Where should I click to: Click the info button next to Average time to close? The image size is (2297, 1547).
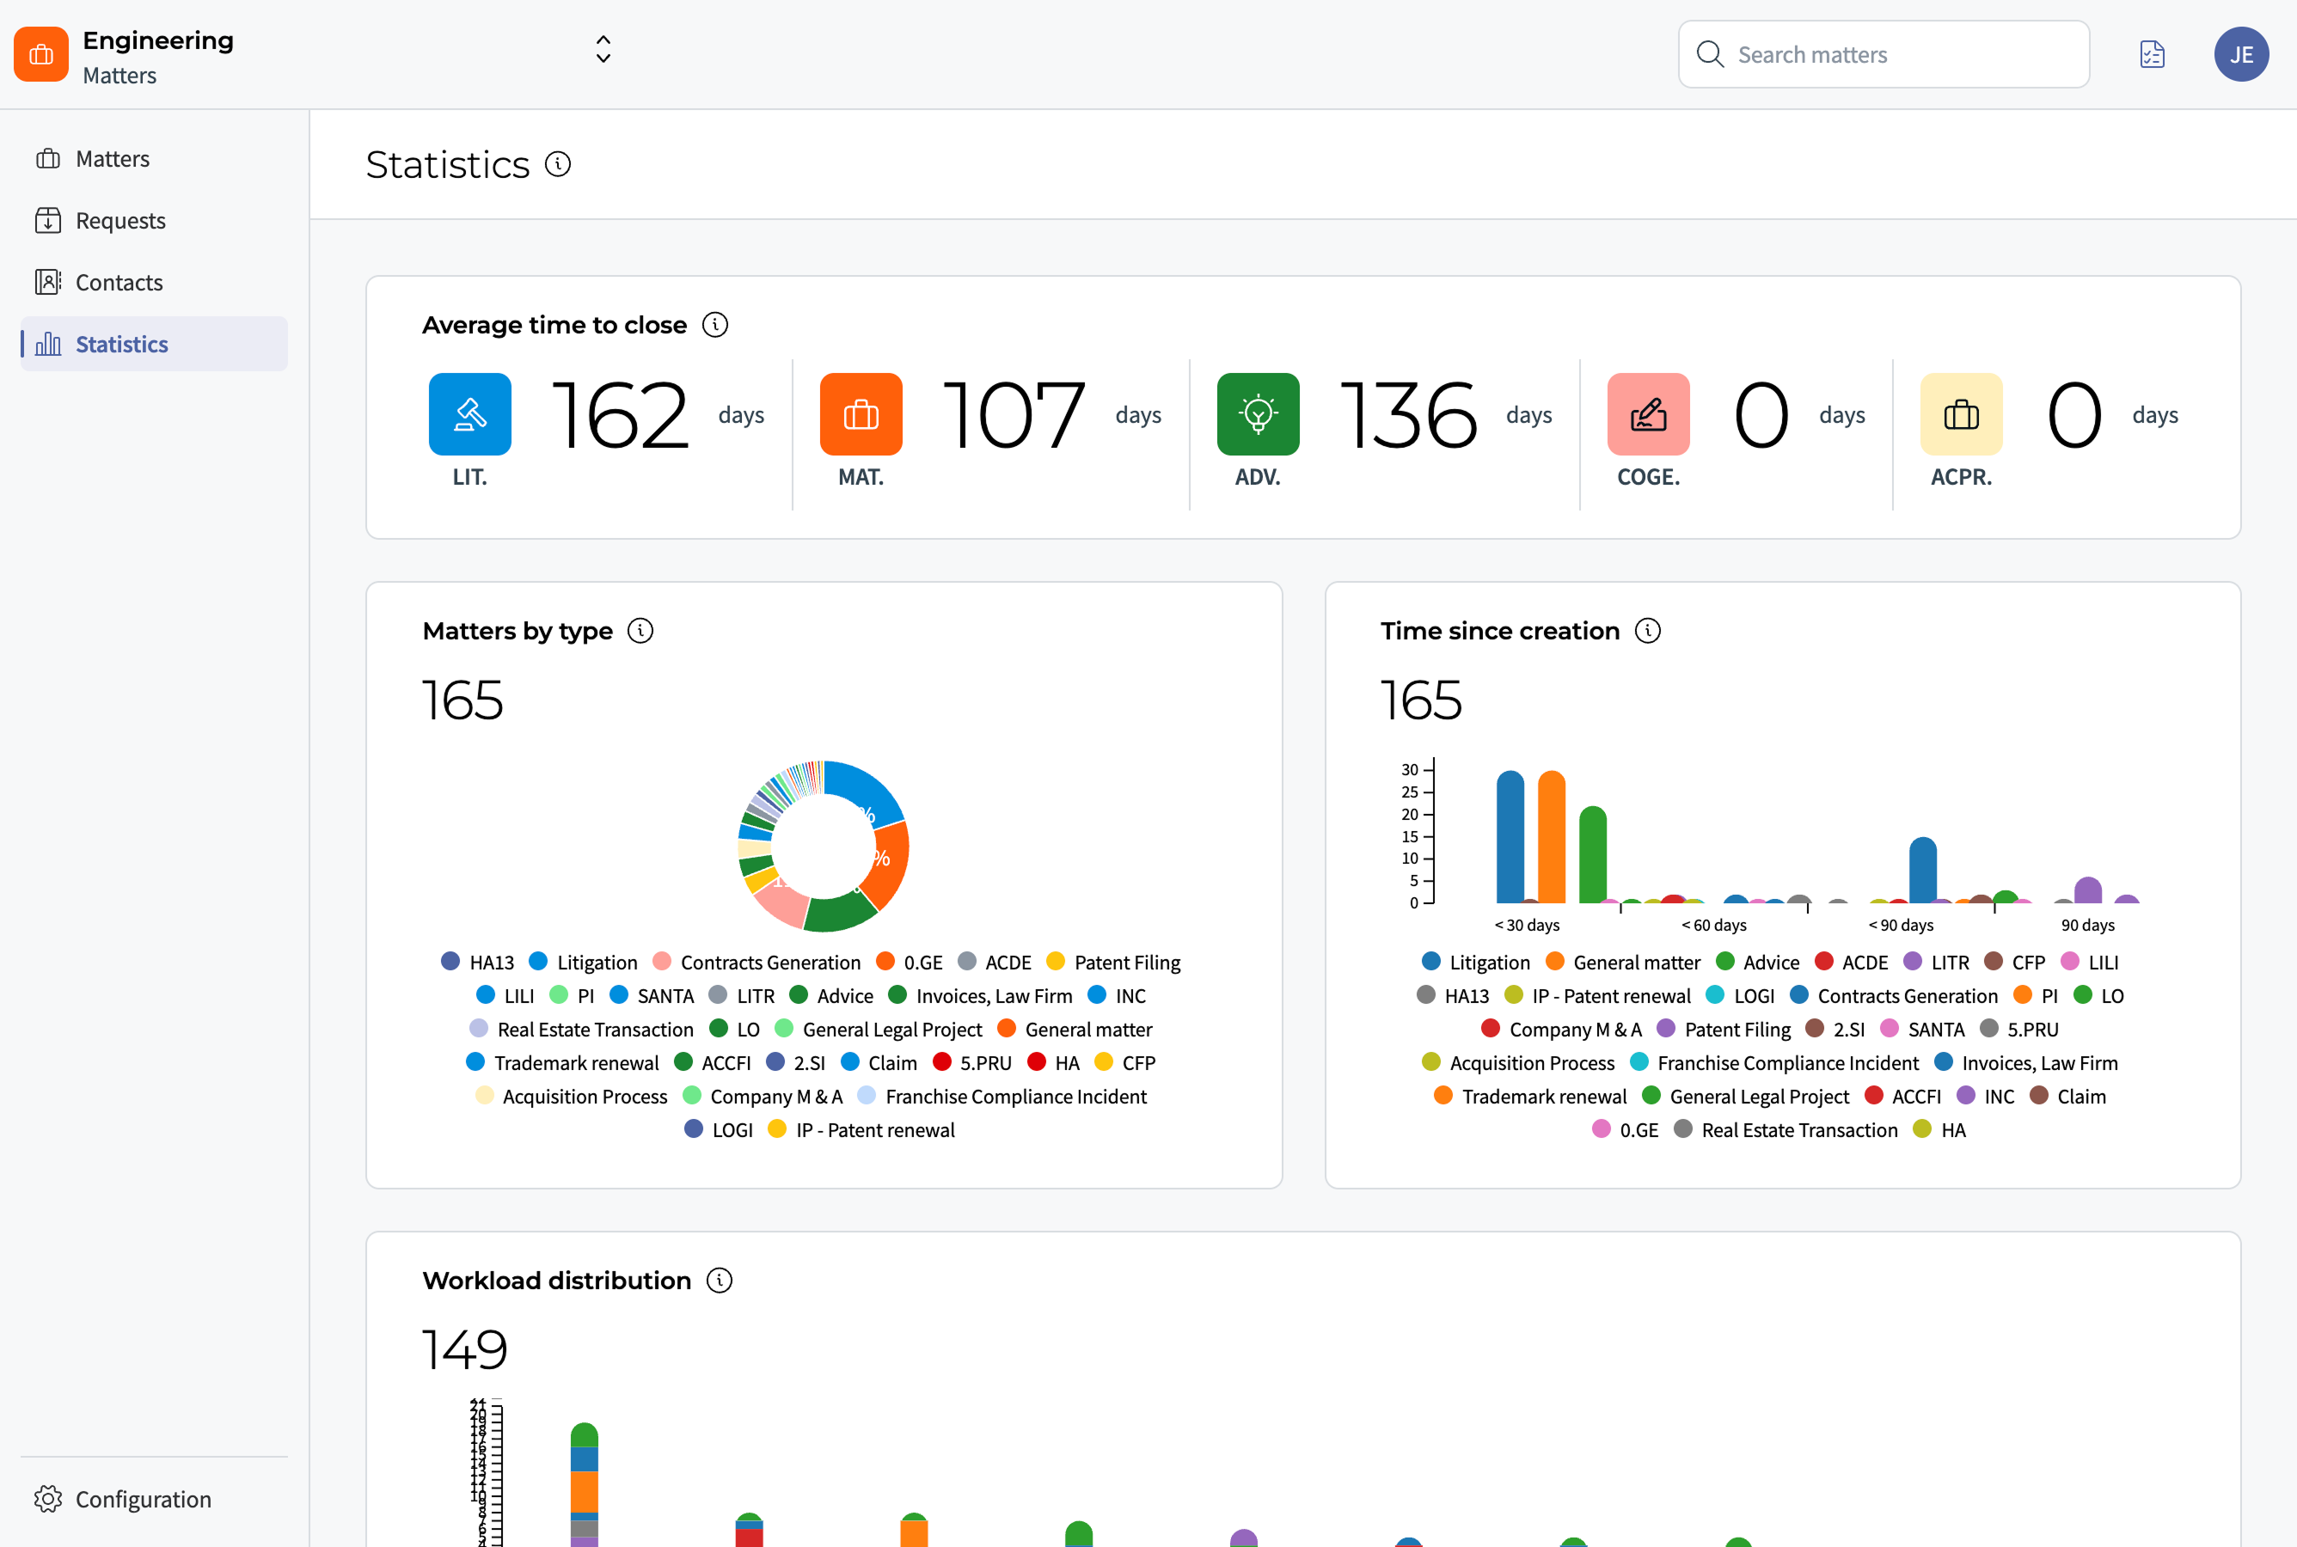pos(715,324)
